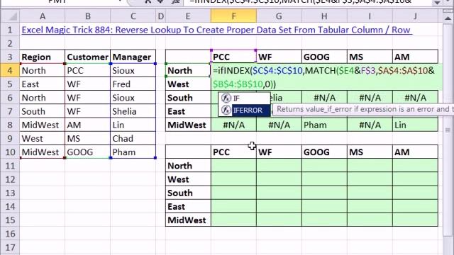Select the North label in row 11
Image resolution: width=454 pixels, height=255 pixels.
pos(188,166)
